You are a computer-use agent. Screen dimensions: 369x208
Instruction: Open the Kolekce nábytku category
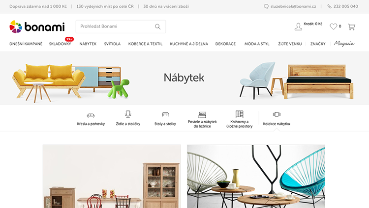[x=277, y=119]
